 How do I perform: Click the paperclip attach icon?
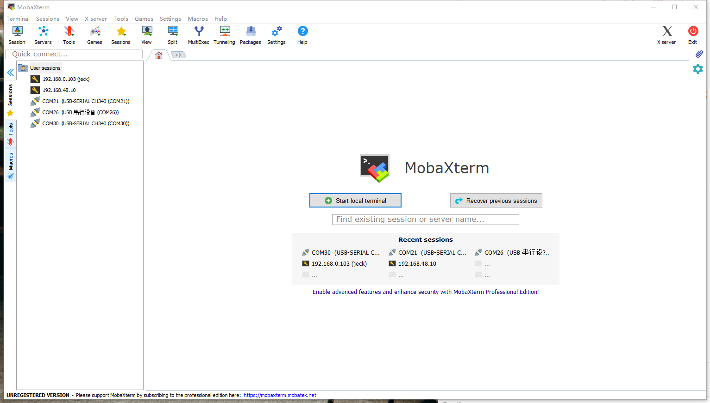click(699, 54)
